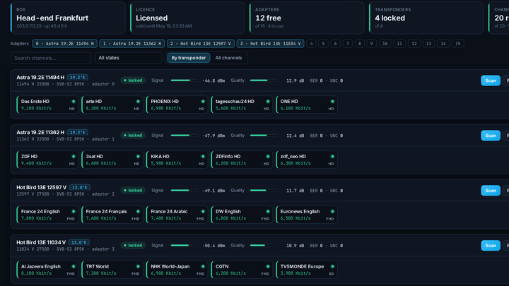Open the Al Jazeera English channel card
The width and height of the screenshot is (509, 286).
pyautogui.click(x=47, y=270)
